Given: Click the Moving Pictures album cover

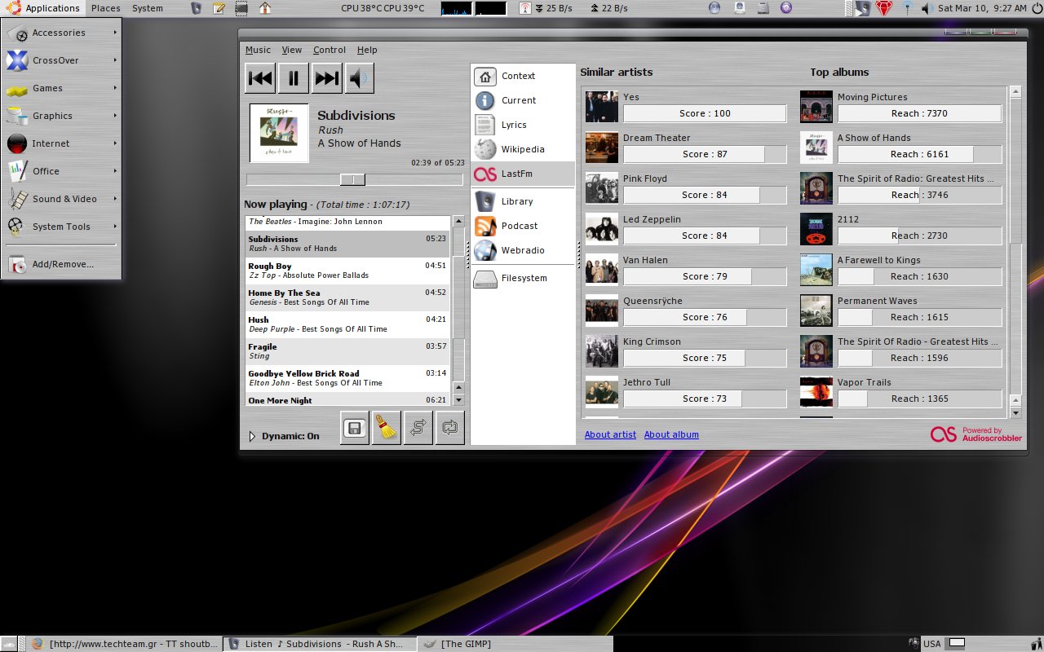Looking at the screenshot, I should [x=816, y=107].
